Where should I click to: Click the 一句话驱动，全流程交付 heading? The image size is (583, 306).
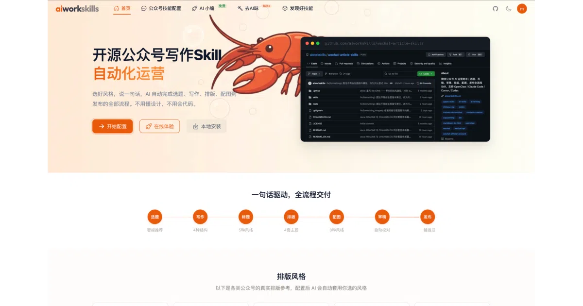[x=291, y=195]
